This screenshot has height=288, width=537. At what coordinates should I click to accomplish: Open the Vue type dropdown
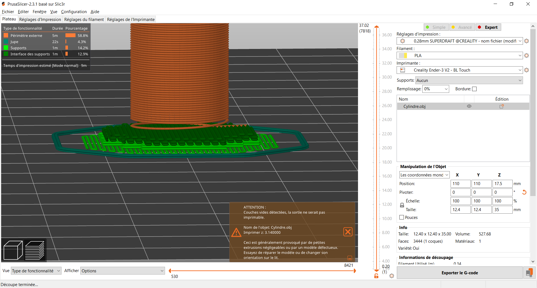36,271
